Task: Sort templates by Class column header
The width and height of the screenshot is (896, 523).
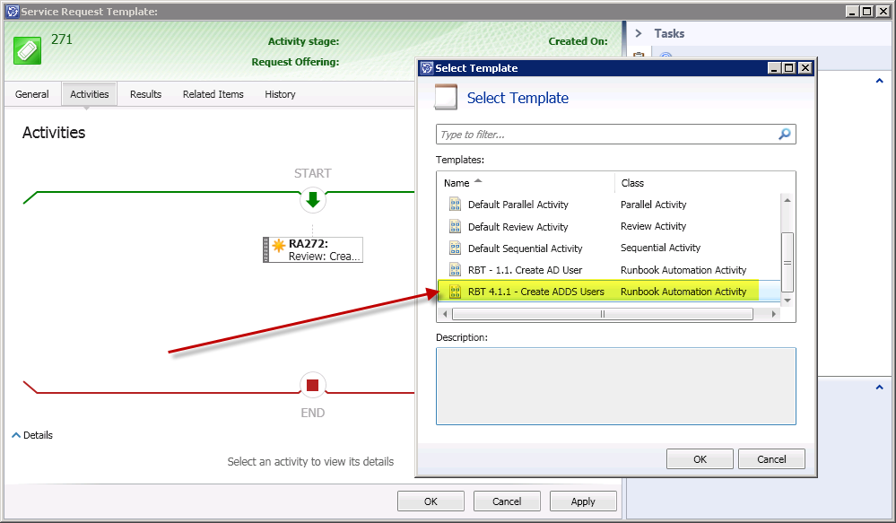Action: 632,183
